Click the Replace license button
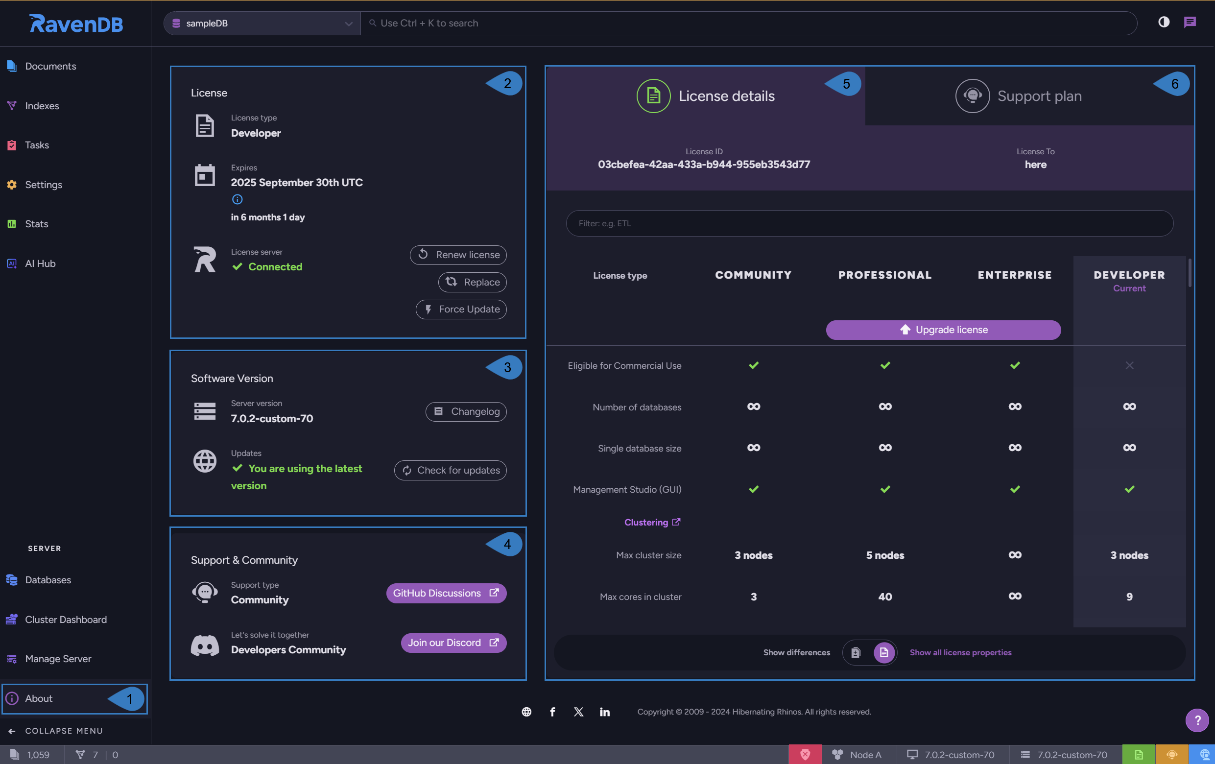1215x764 pixels. point(472,282)
